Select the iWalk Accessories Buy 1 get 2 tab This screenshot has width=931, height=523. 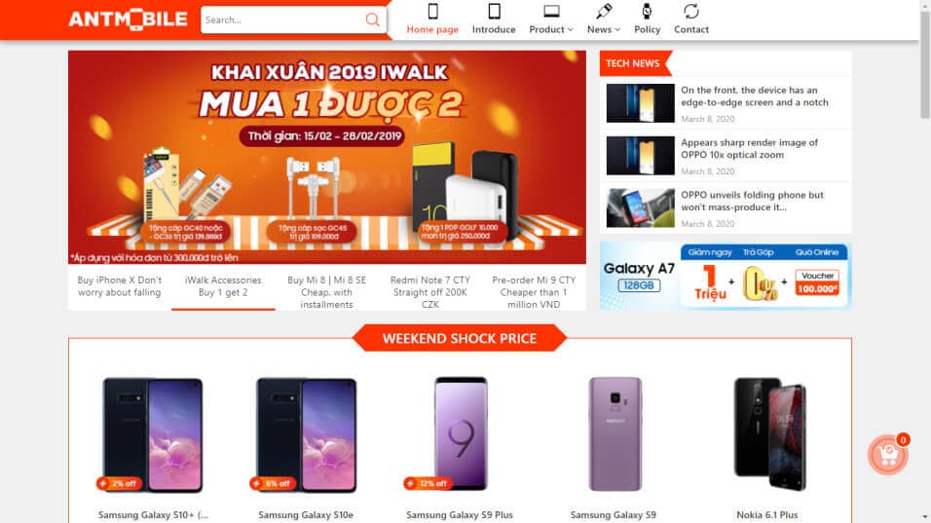point(223,286)
